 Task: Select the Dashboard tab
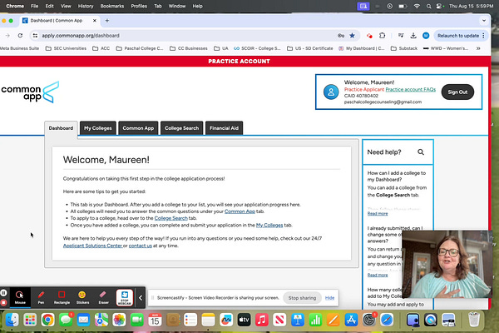pyautogui.click(x=61, y=128)
